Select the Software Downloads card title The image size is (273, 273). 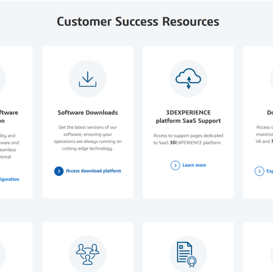click(x=88, y=113)
